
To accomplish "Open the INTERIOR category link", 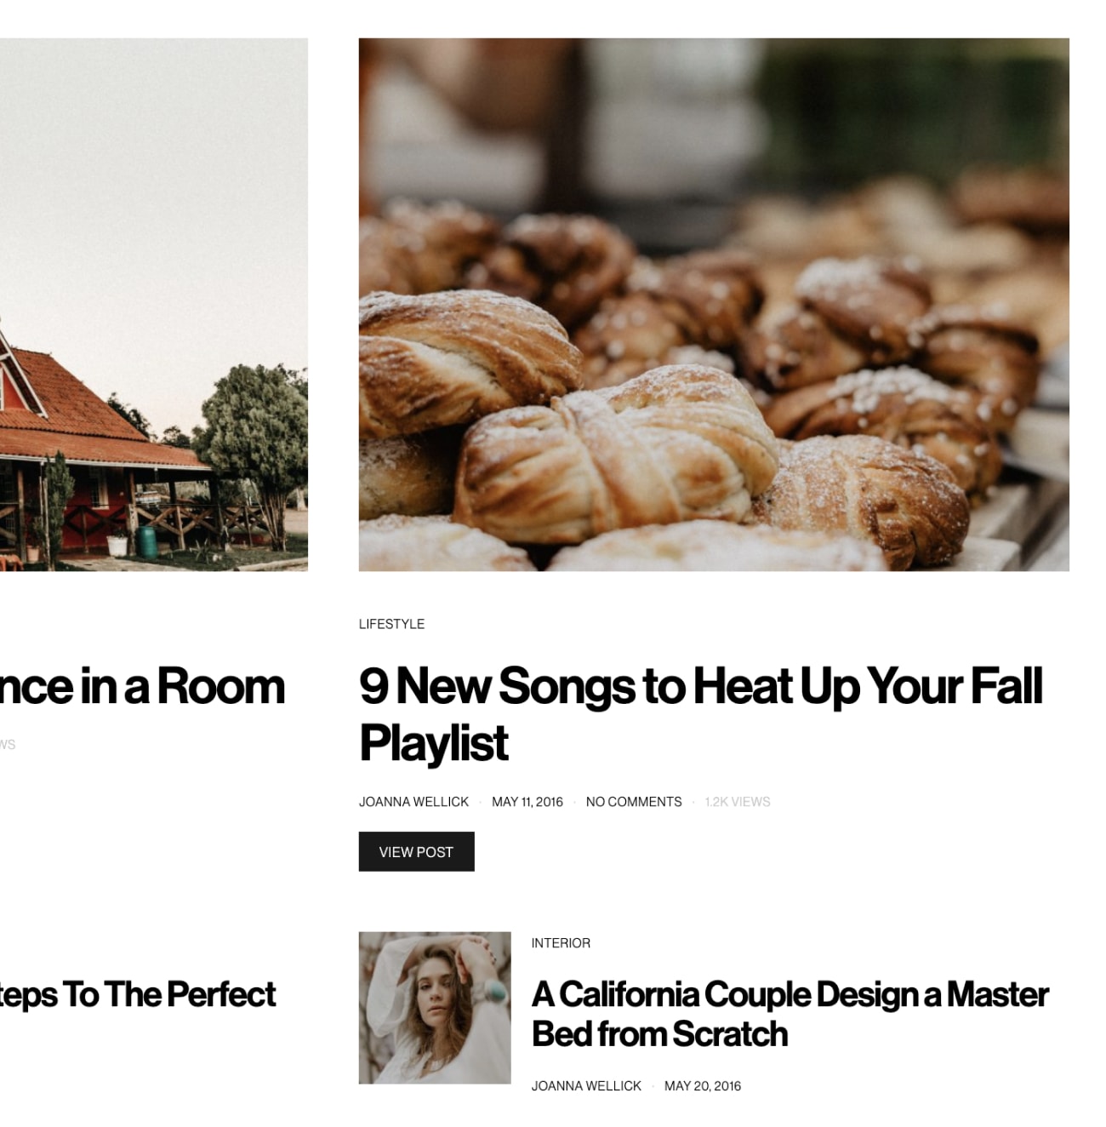I will pyautogui.click(x=561, y=943).
